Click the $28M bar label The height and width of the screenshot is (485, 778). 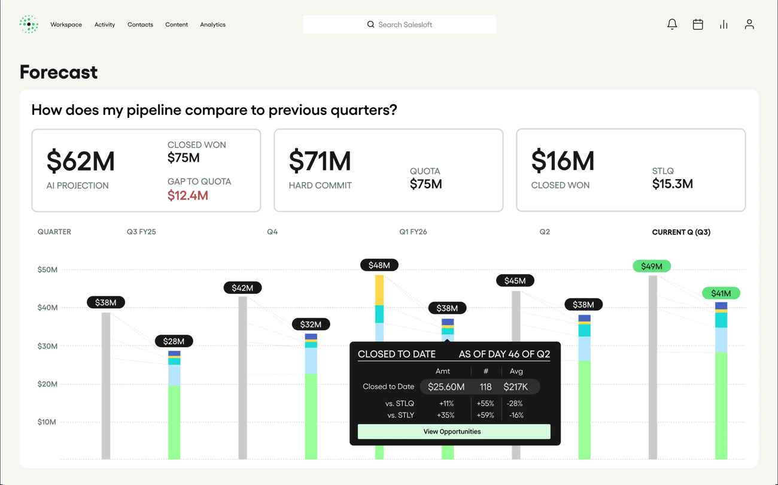[x=174, y=341]
